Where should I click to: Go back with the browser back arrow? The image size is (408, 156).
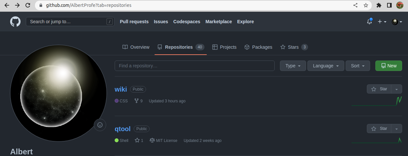click(x=7, y=5)
